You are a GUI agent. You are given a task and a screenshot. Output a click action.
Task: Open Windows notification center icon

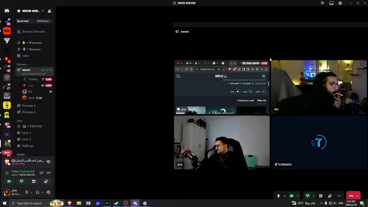[362, 203]
